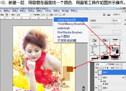Hide layer 7 with its eye icon
The height and width of the screenshot is (91, 126).
pyautogui.click(x=96, y=77)
